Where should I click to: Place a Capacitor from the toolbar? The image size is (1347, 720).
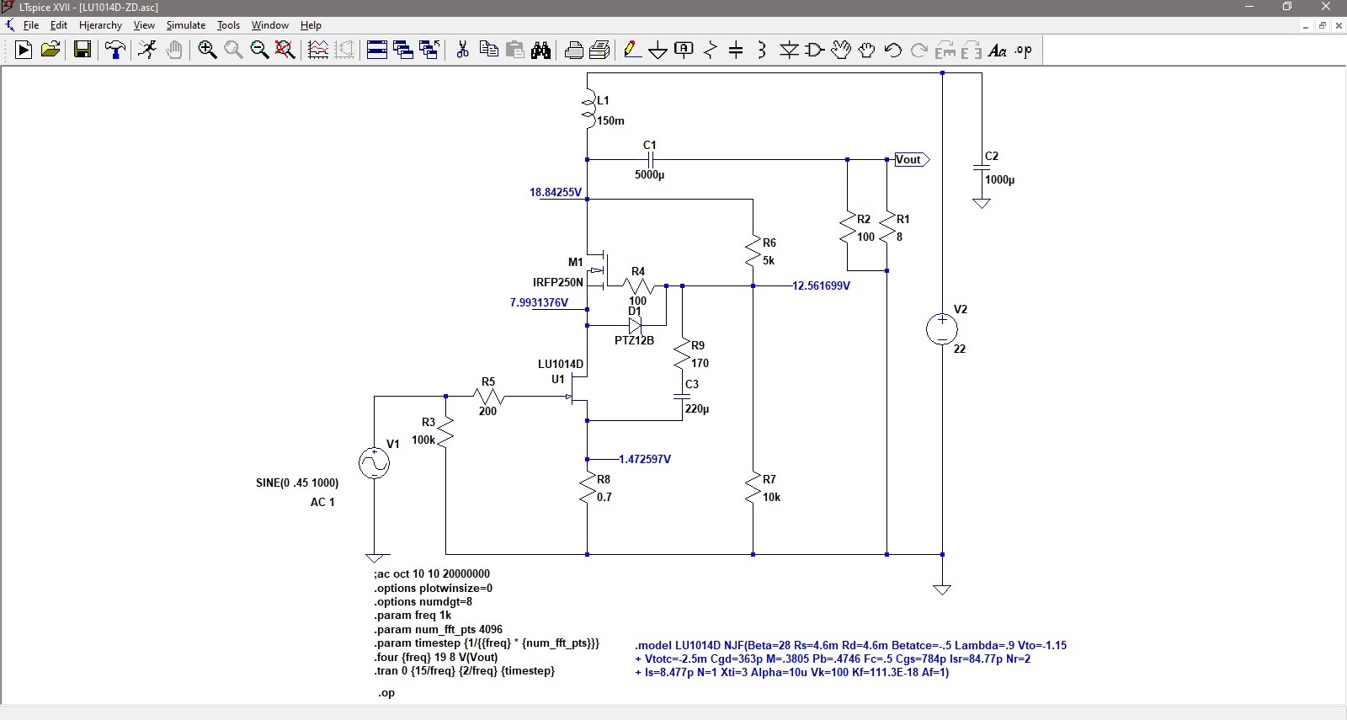click(x=736, y=51)
